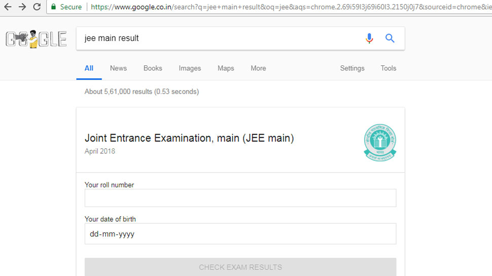Click the 'Your roll number' label
This screenshot has width=492, height=276.
[x=109, y=185]
